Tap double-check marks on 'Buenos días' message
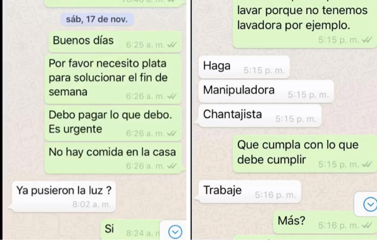The width and height of the screenshot is (377, 251). [x=172, y=45]
